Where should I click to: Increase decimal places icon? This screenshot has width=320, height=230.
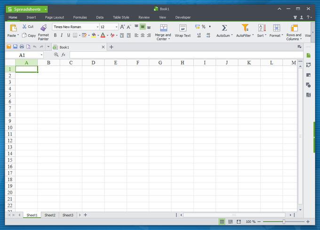coord(199,35)
